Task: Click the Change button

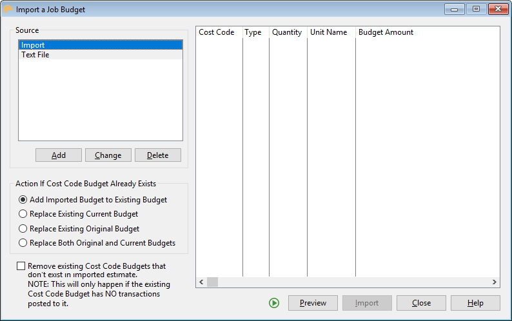Action: [108, 155]
